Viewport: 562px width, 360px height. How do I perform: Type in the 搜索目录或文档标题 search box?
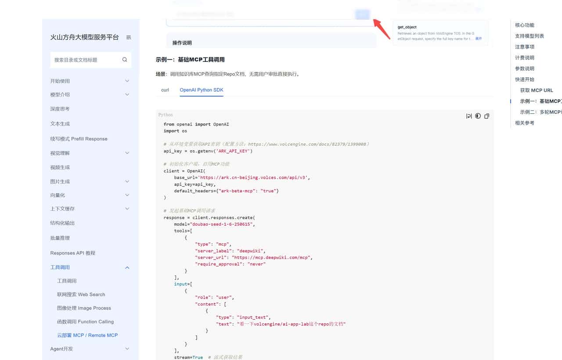[x=86, y=60]
